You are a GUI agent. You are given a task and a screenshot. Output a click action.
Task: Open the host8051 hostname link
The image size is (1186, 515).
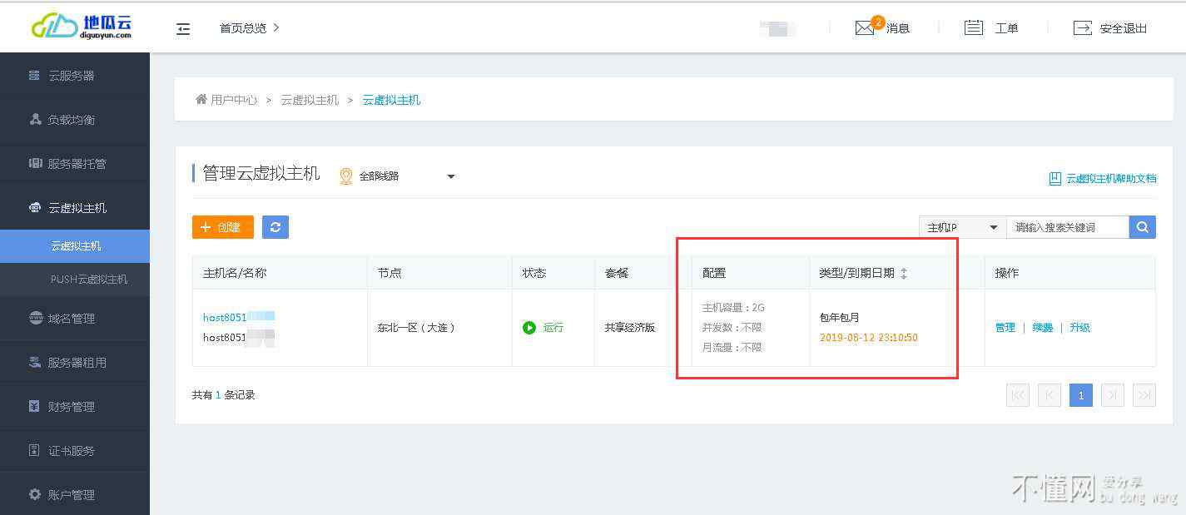point(238,318)
